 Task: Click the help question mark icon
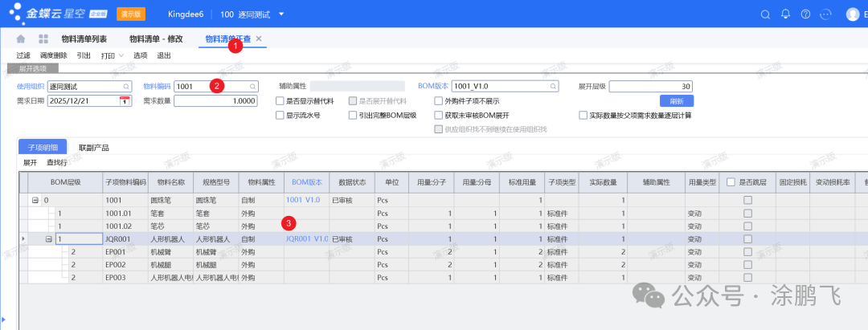click(x=805, y=14)
